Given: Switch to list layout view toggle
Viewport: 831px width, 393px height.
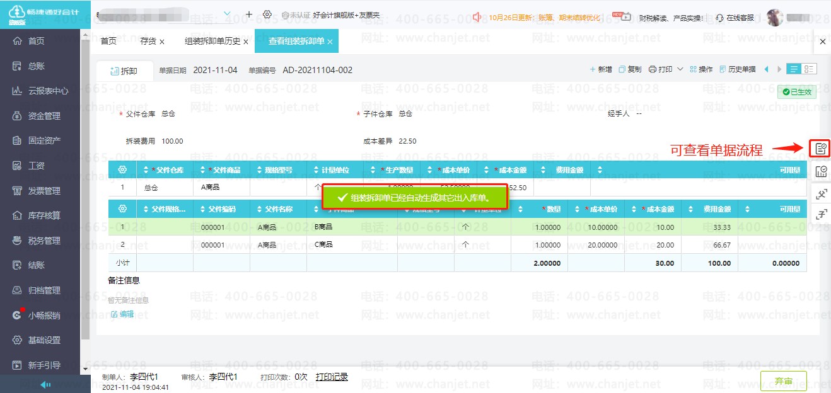Looking at the screenshot, I should click(x=794, y=69).
